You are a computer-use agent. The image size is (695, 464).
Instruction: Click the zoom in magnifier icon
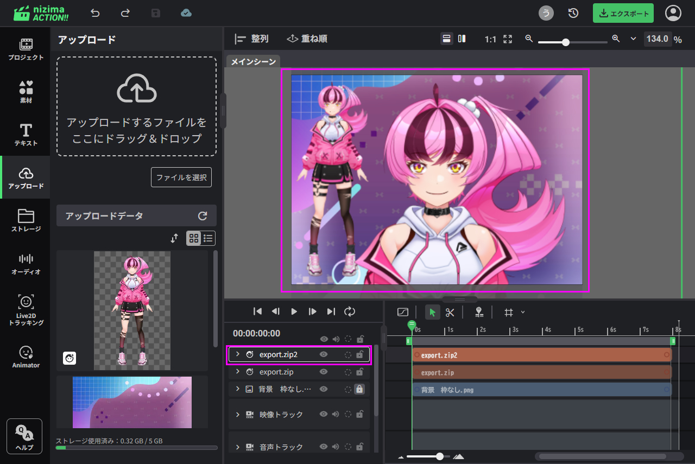(x=616, y=39)
